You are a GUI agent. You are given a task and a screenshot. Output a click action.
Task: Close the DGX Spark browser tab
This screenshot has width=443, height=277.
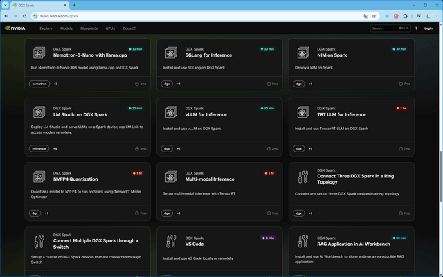(x=65, y=5)
